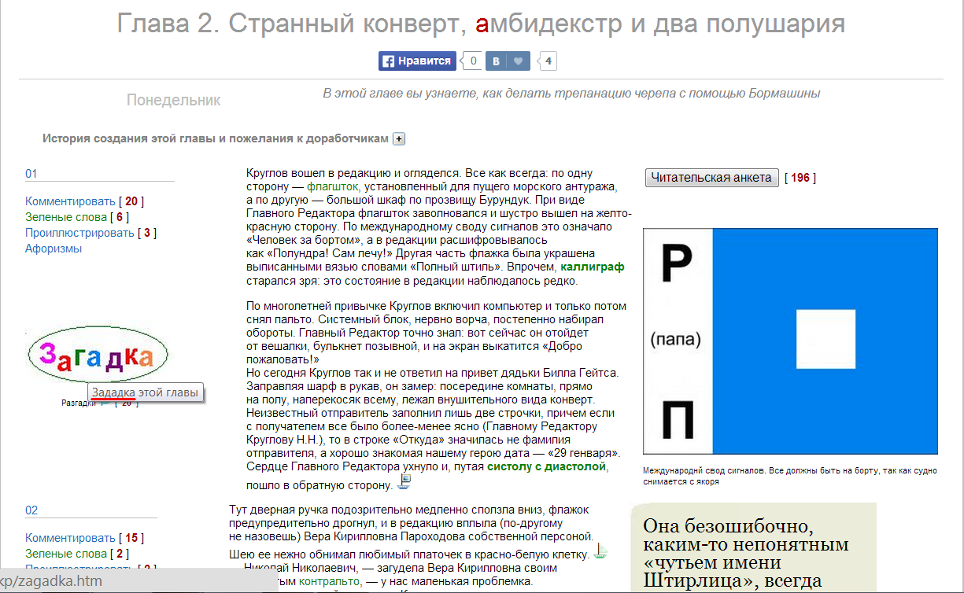Click section number 02 anchor link
The height and width of the screenshot is (593, 964).
tap(31, 510)
